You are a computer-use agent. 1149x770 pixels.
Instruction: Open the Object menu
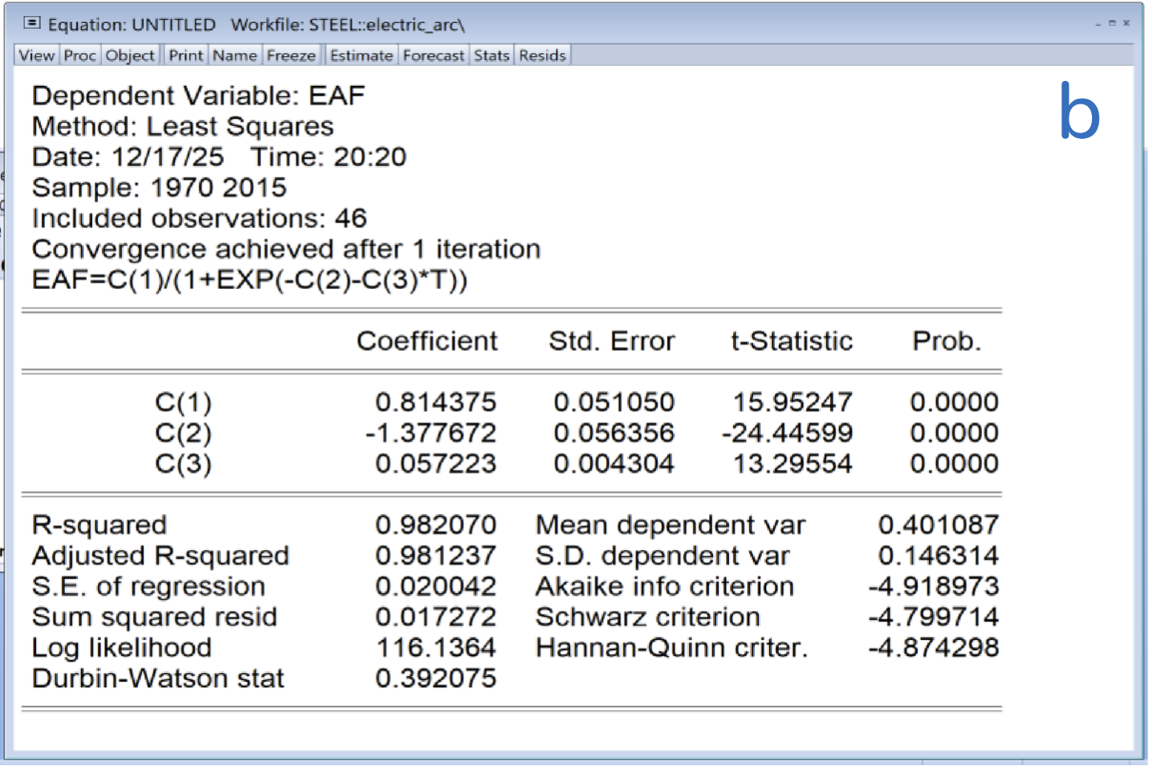(129, 55)
